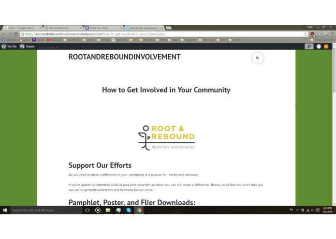336x239 pixels.
Task: Open the gmail bookmark
Action: 25,40
